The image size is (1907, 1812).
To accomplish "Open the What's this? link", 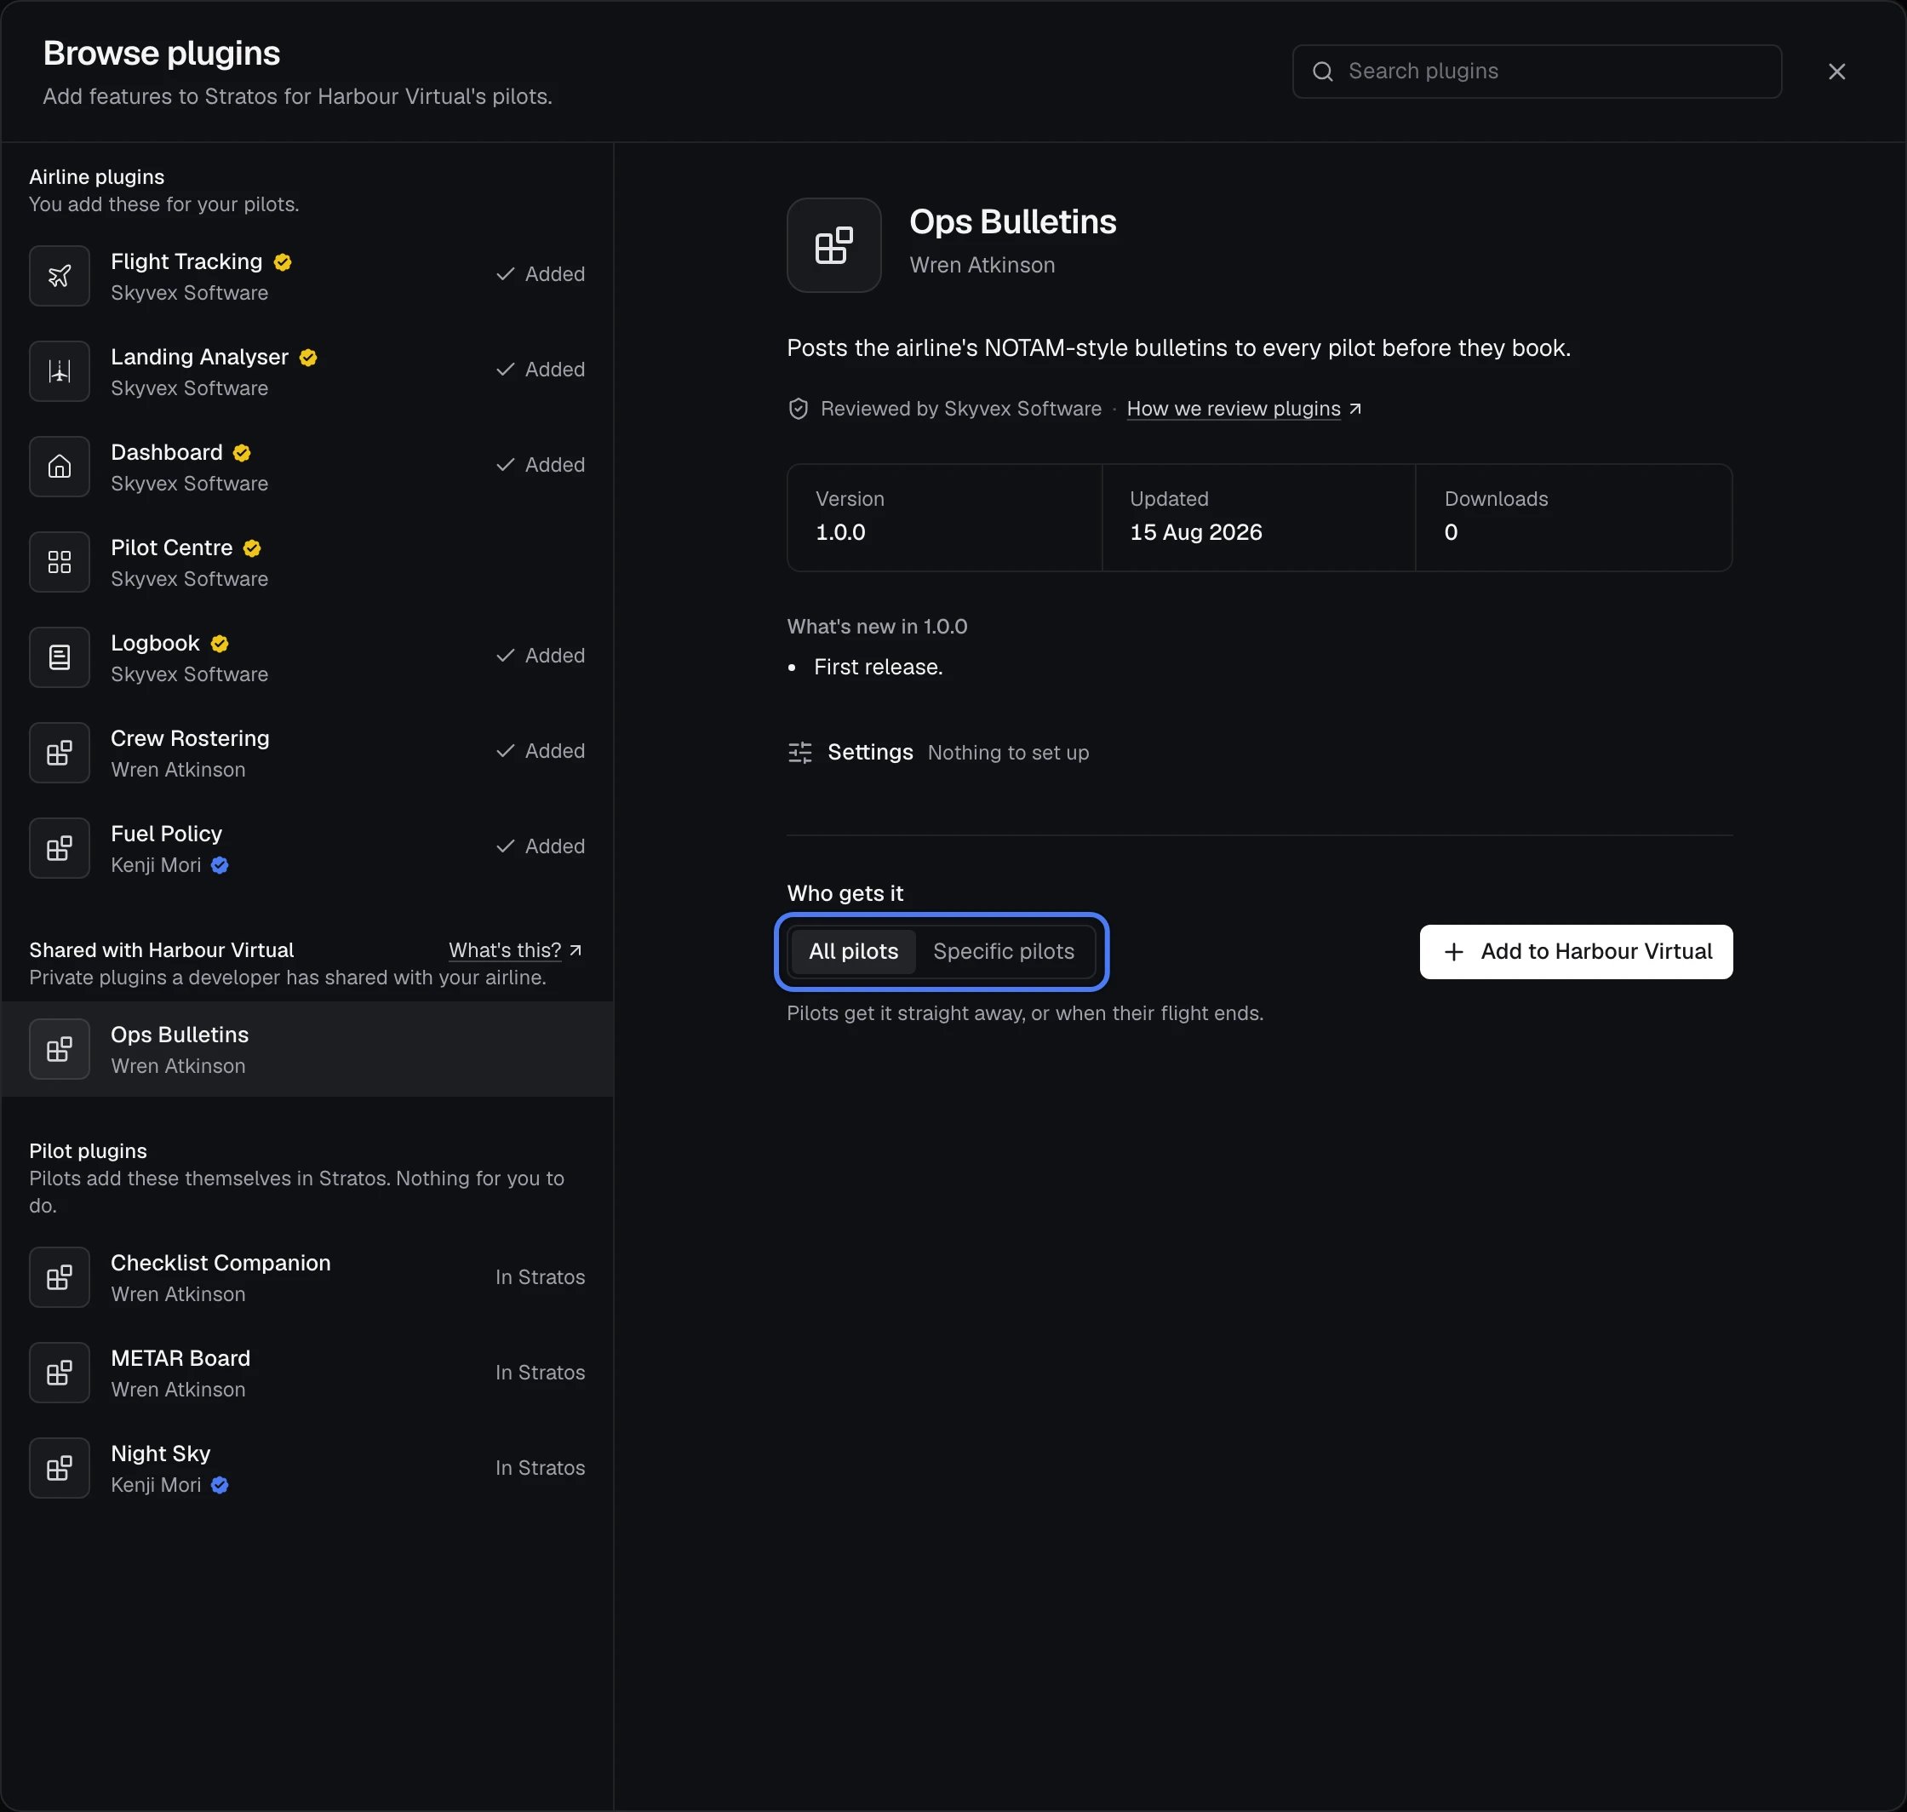I will pyautogui.click(x=516, y=950).
